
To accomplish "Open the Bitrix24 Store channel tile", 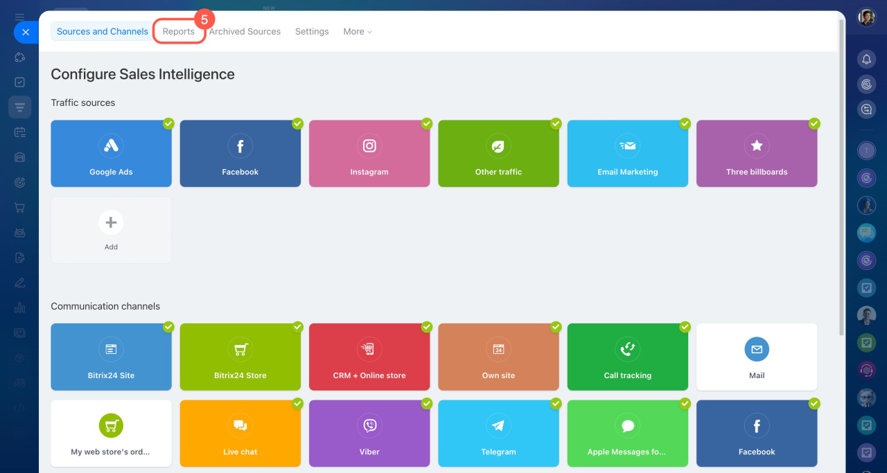I will click(x=240, y=357).
